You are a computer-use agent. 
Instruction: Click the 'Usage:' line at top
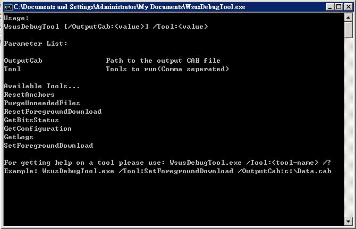[x=16, y=18]
